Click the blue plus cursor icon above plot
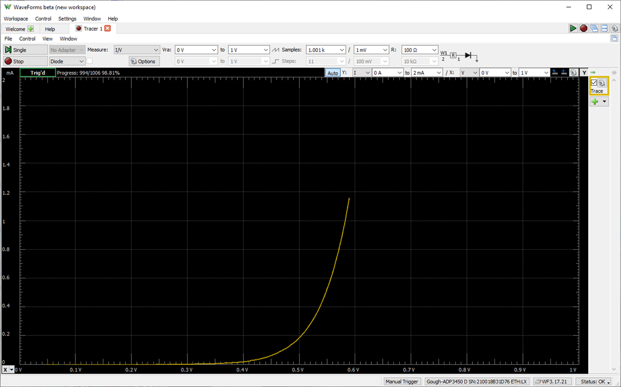 pos(564,73)
